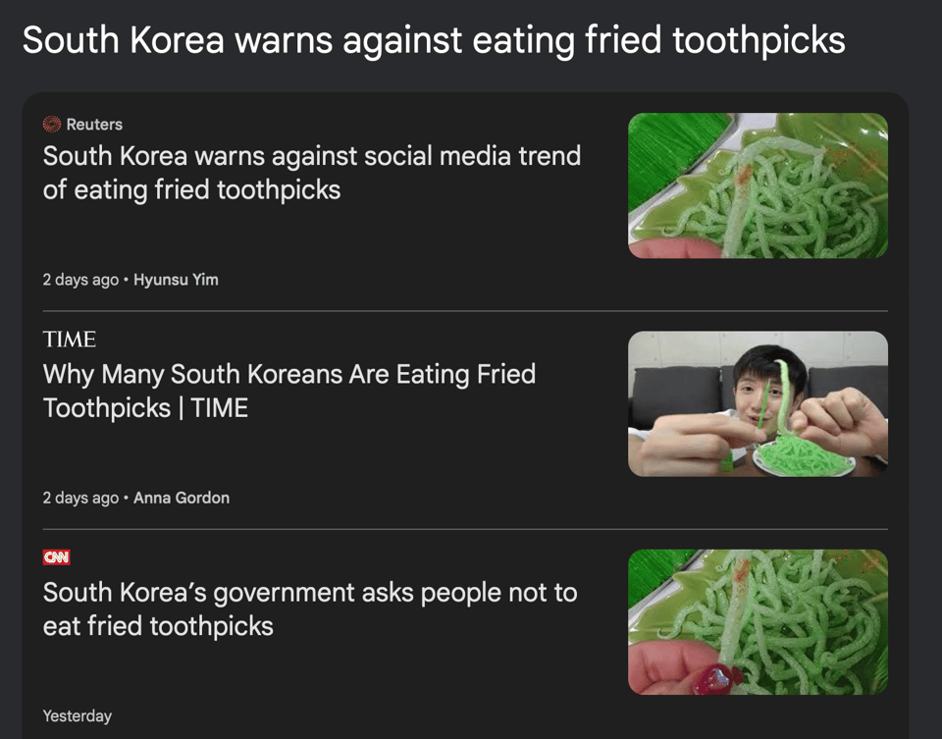Open the Reuters article about the social media trend
942x739 pixels.
312,173
